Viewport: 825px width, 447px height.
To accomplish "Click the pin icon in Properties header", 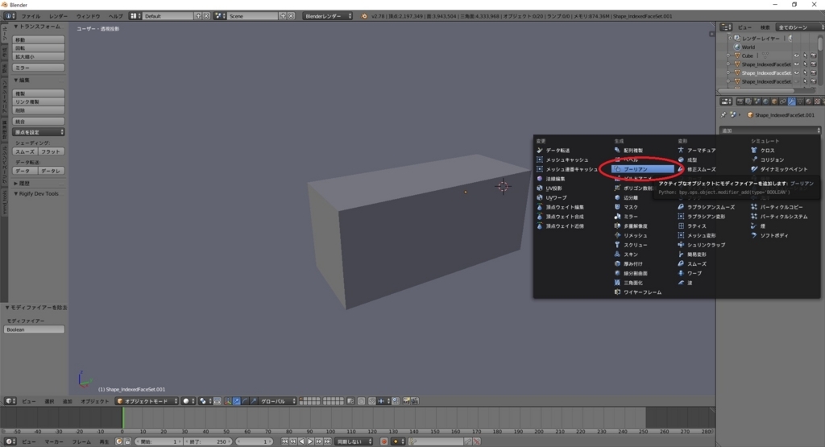I will (x=723, y=114).
